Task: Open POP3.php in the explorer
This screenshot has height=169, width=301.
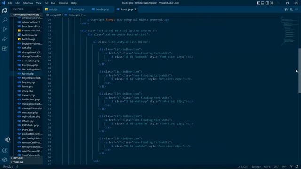Action: 27,130
